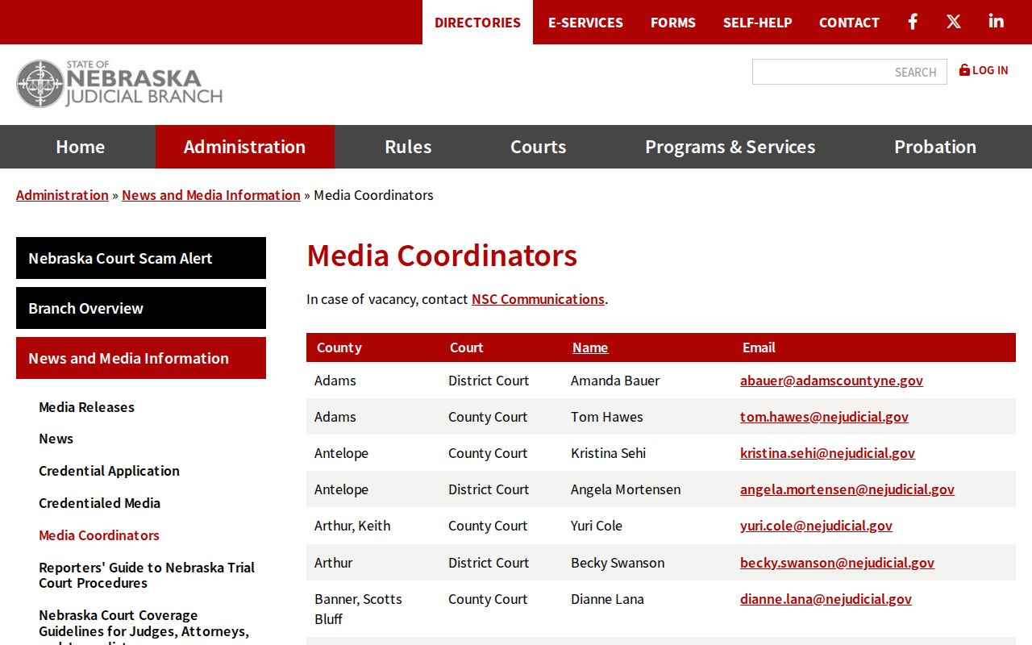Open News and Media Information sidebar section
Screen dimensions: 1032x645
click(141, 358)
